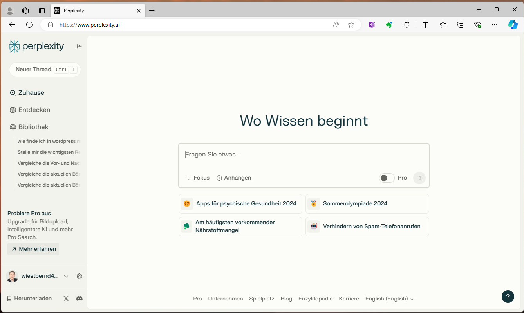Image resolution: width=524 pixels, height=313 pixels.
Task: Click the Evernote extension icon
Action: click(389, 25)
